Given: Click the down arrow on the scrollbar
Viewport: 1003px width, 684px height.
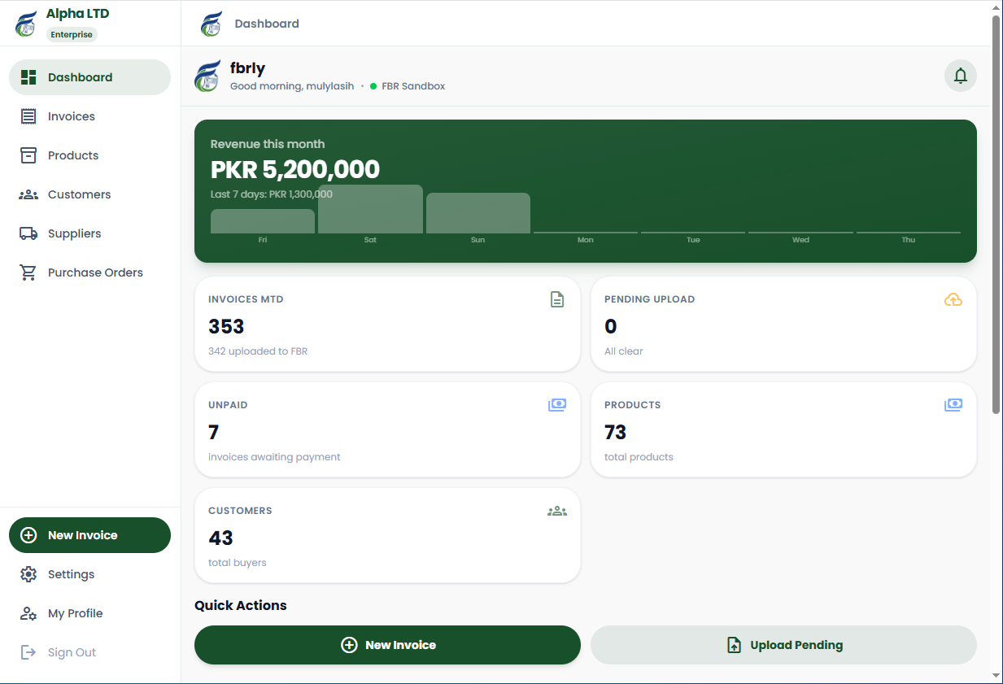Looking at the screenshot, I should 996,676.
